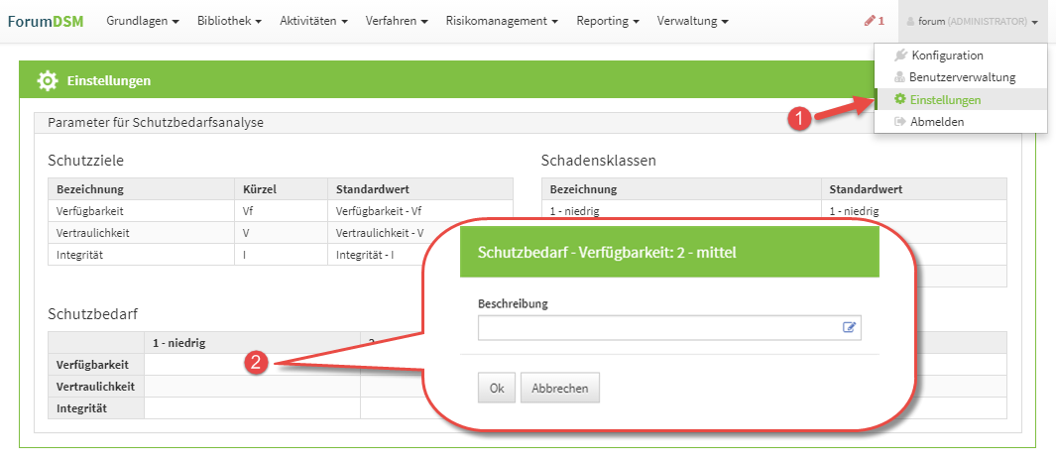Click Schutzbedarf cell Vertraulichkeit / 1 - niedrig
1056x457 pixels.
[x=253, y=387]
